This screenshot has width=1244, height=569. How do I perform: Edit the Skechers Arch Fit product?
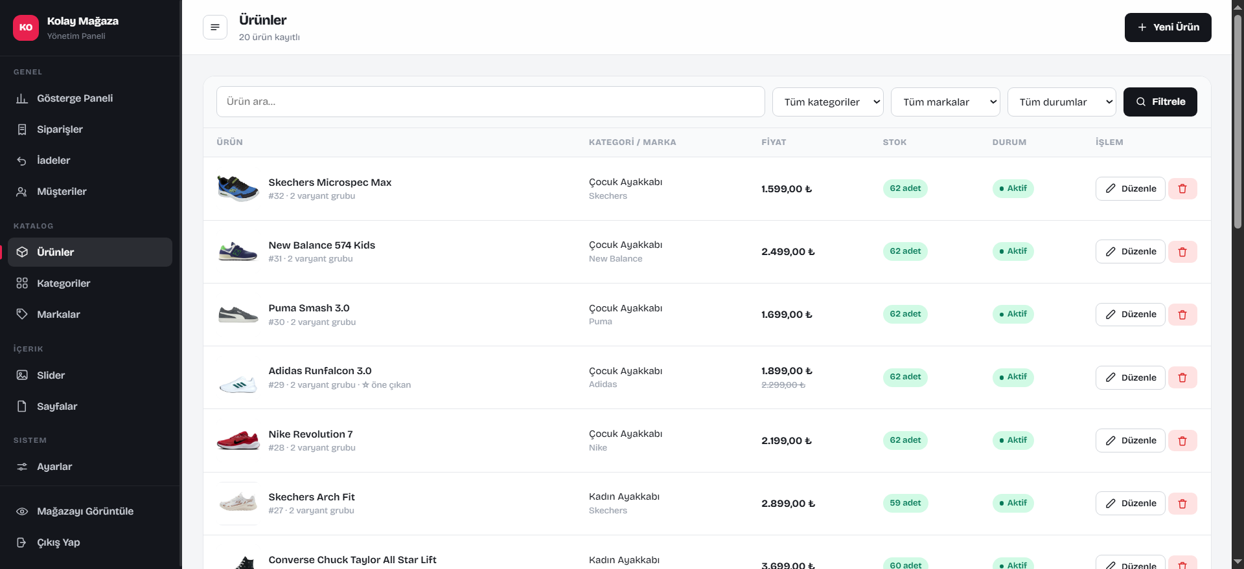(1130, 504)
